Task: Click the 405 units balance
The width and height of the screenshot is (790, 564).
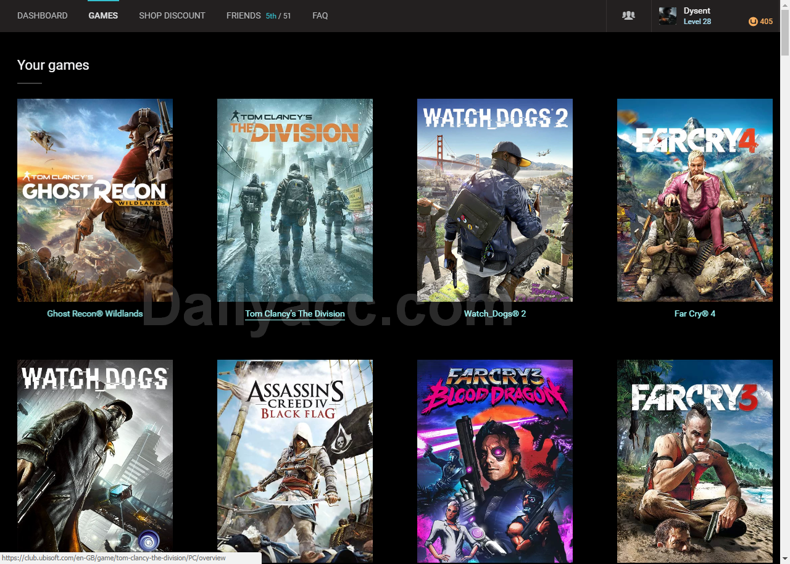Action: (x=766, y=22)
